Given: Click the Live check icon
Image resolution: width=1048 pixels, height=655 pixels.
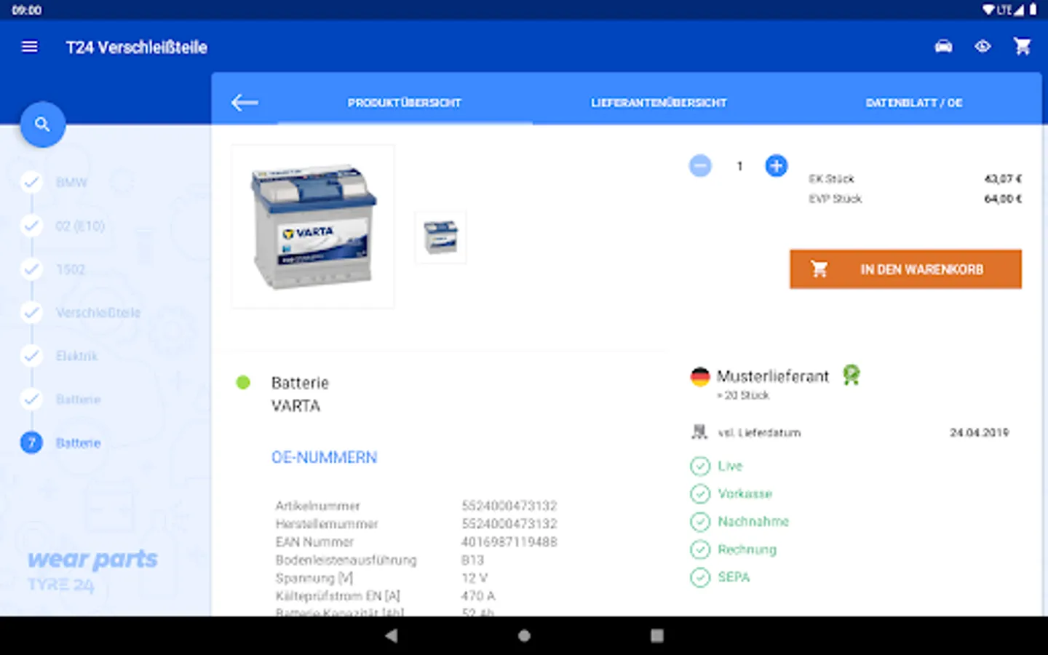Looking at the screenshot, I should click(699, 466).
